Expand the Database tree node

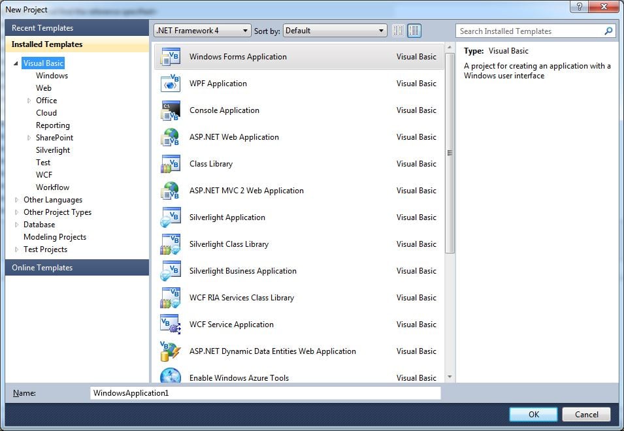click(x=16, y=225)
